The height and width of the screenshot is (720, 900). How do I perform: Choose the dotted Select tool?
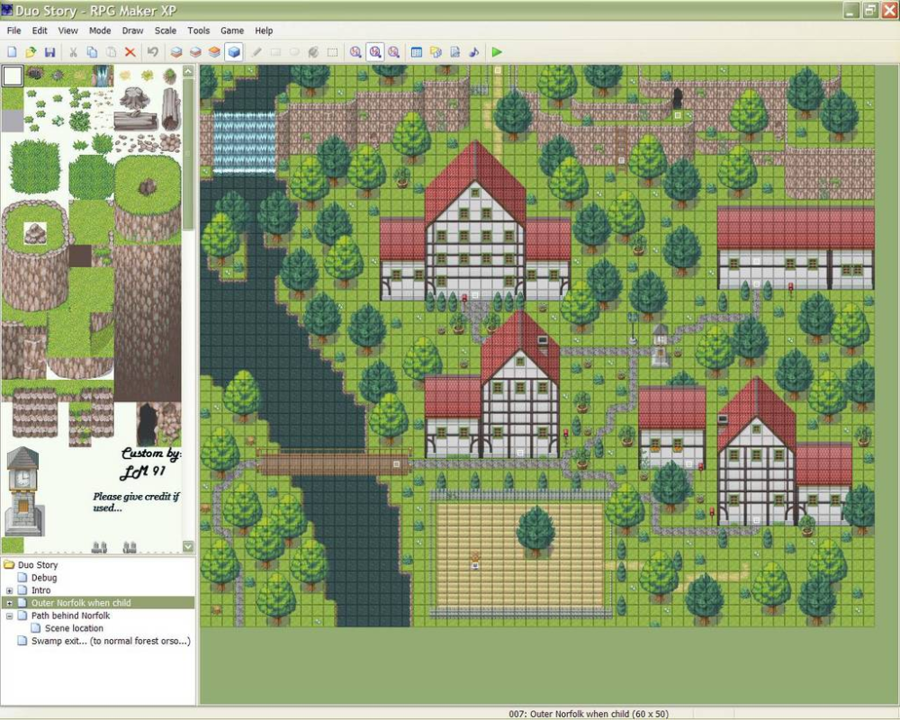click(332, 52)
